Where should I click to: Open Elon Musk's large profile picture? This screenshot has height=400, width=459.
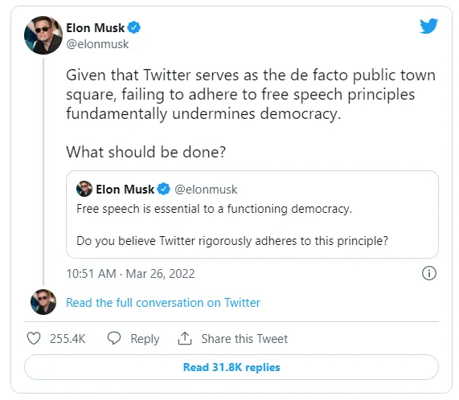[x=43, y=35]
